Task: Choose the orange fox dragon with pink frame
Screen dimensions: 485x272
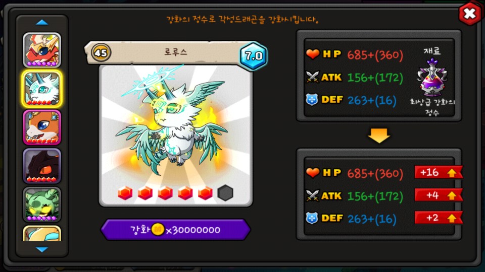Action: (x=42, y=127)
